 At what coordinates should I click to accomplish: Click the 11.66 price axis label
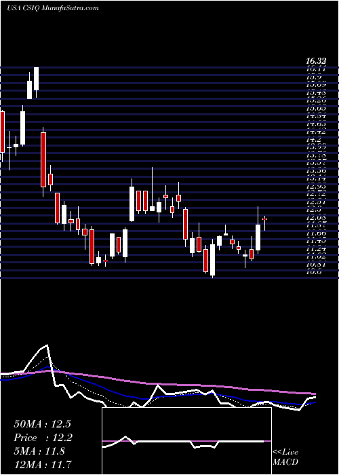point(317,233)
